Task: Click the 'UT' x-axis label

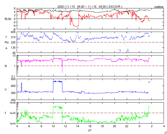Action: pos(90,130)
